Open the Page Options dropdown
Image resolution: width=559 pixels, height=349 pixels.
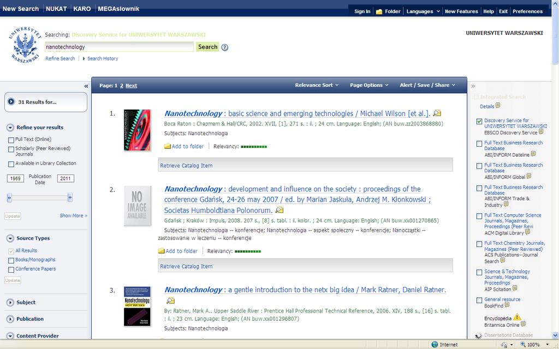369,85
